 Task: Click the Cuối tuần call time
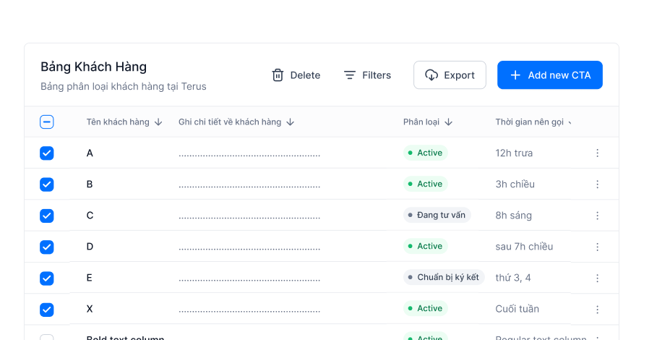[x=517, y=309]
